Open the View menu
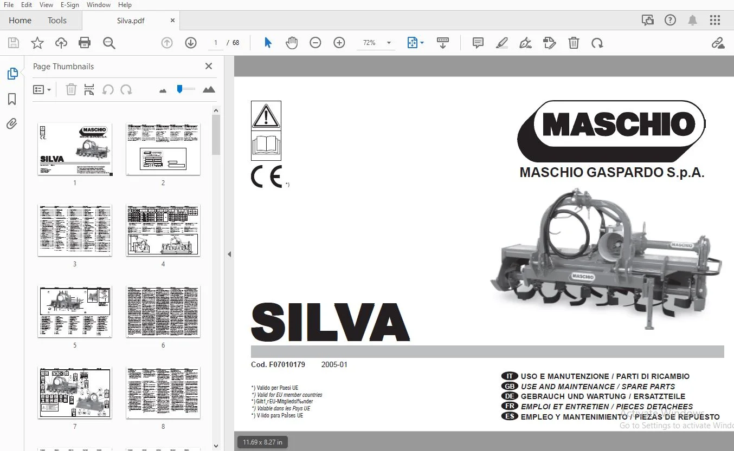The width and height of the screenshot is (734, 451). (x=47, y=5)
